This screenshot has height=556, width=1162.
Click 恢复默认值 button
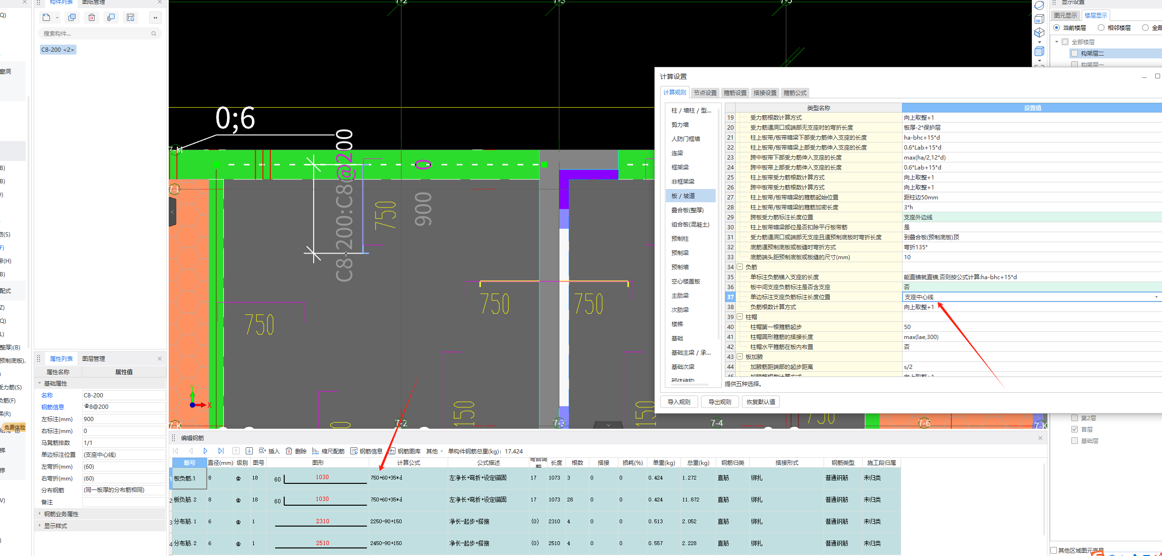coord(760,402)
